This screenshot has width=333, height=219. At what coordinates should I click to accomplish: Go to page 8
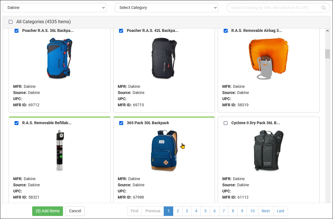coord(233,211)
